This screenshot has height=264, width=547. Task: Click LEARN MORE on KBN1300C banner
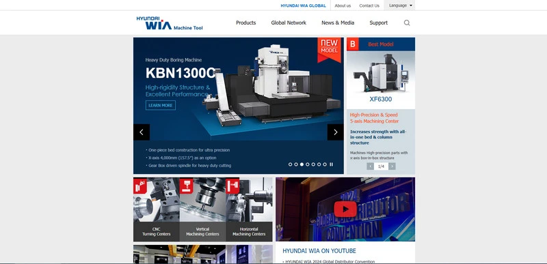tap(161, 105)
